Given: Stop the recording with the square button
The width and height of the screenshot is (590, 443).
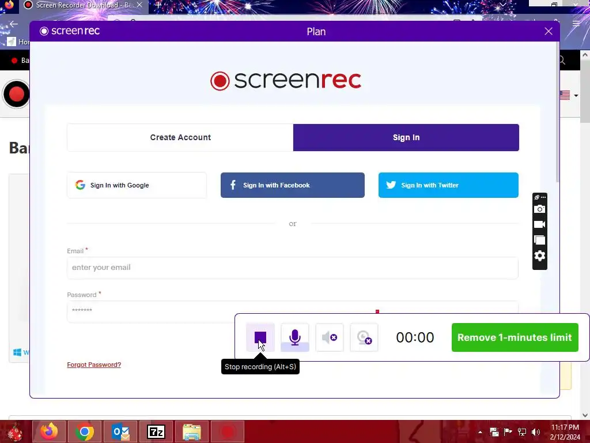Looking at the screenshot, I should point(260,337).
